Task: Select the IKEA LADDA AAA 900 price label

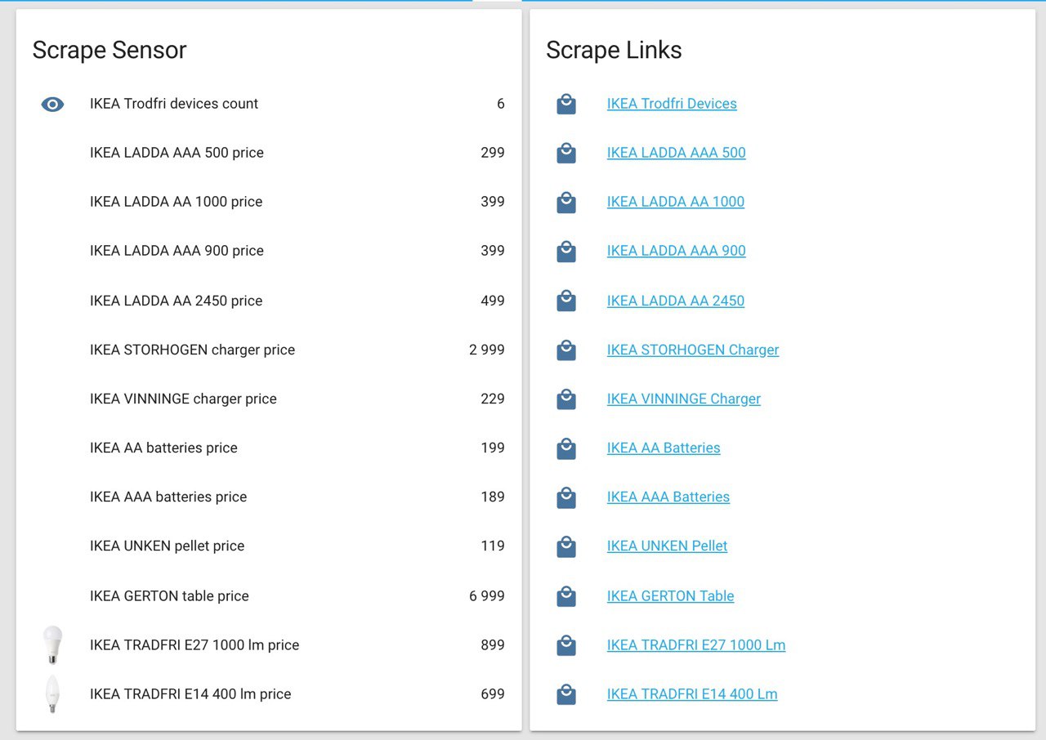Action: pyautogui.click(x=177, y=251)
